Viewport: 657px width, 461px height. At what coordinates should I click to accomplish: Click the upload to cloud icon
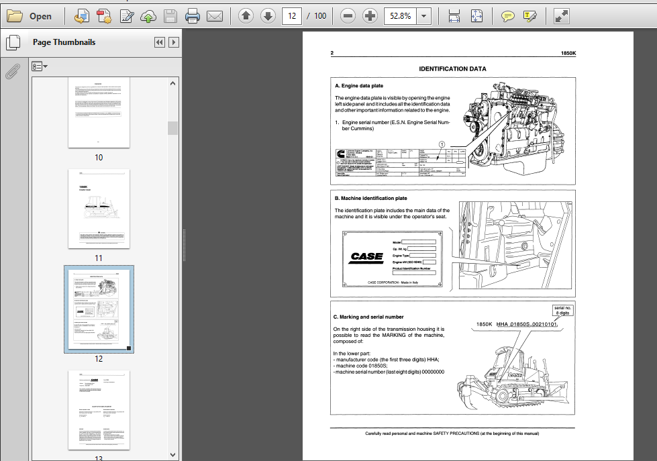[148, 16]
